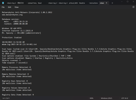Click the Mr. Spacely :: DELL002 line
Image resolution: width=136 pixels, height=100 pixels.
pyautogui.click(x=21, y=33)
